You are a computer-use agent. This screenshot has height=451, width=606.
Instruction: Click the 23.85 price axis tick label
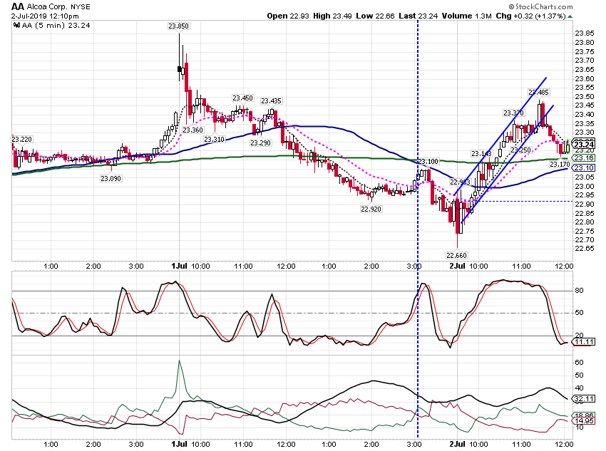pos(585,33)
